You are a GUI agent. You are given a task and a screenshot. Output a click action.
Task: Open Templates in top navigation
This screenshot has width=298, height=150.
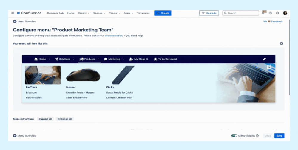point(143,13)
